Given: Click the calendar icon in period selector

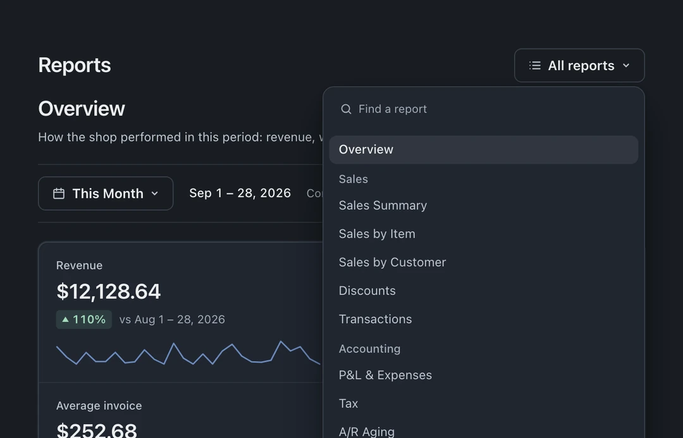Looking at the screenshot, I should (59, 193).
